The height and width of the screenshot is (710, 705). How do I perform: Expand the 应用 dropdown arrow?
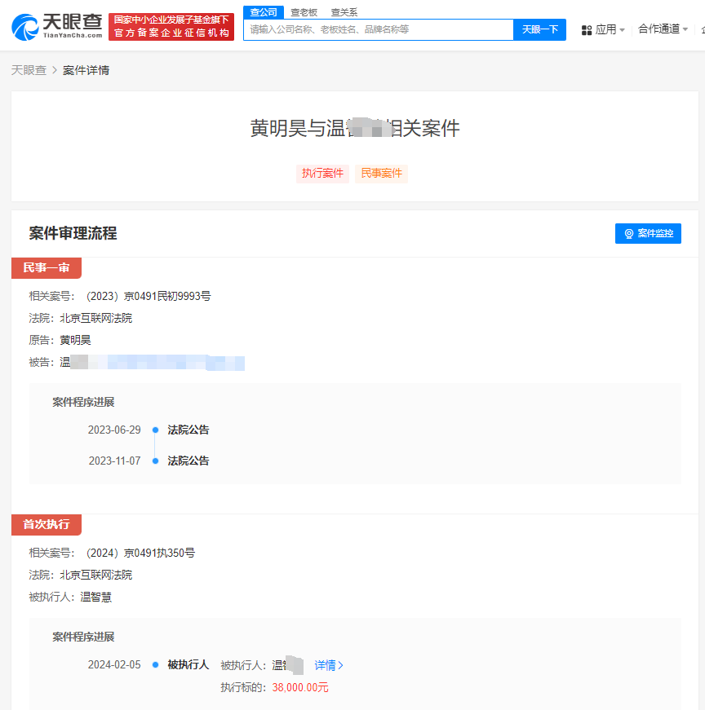coord(623,29)
